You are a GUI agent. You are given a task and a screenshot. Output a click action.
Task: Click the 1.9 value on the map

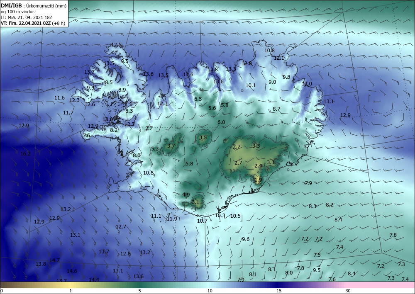[x=258, y=180]
